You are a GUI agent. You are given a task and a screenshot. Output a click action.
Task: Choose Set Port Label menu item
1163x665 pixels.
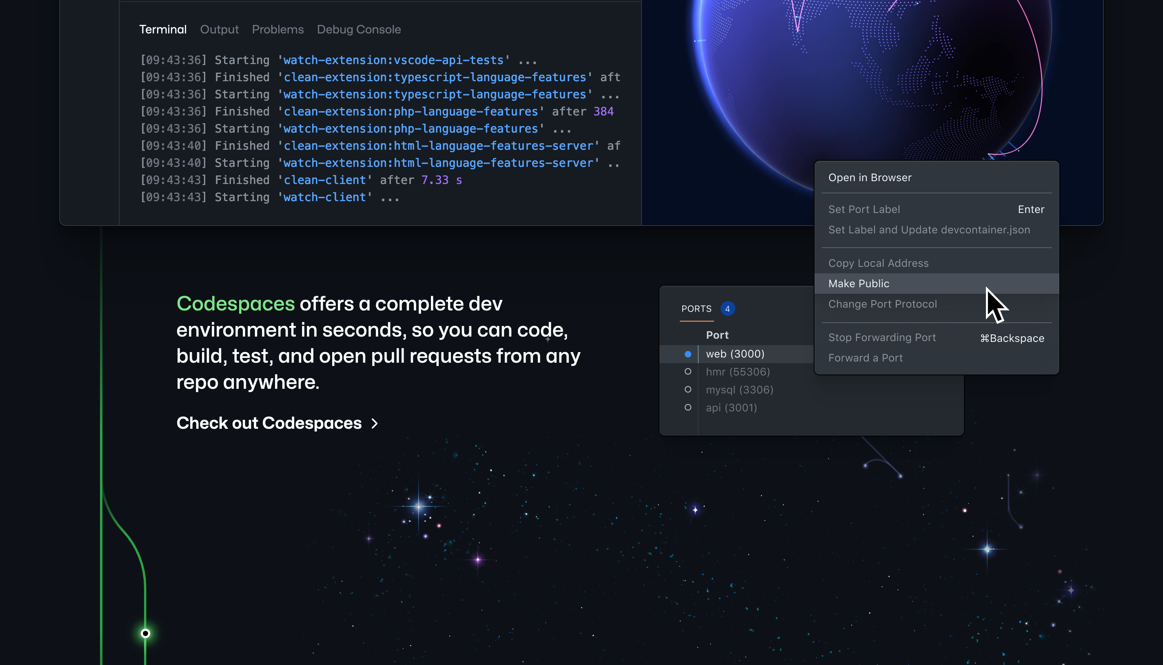(x=864, y=209)
